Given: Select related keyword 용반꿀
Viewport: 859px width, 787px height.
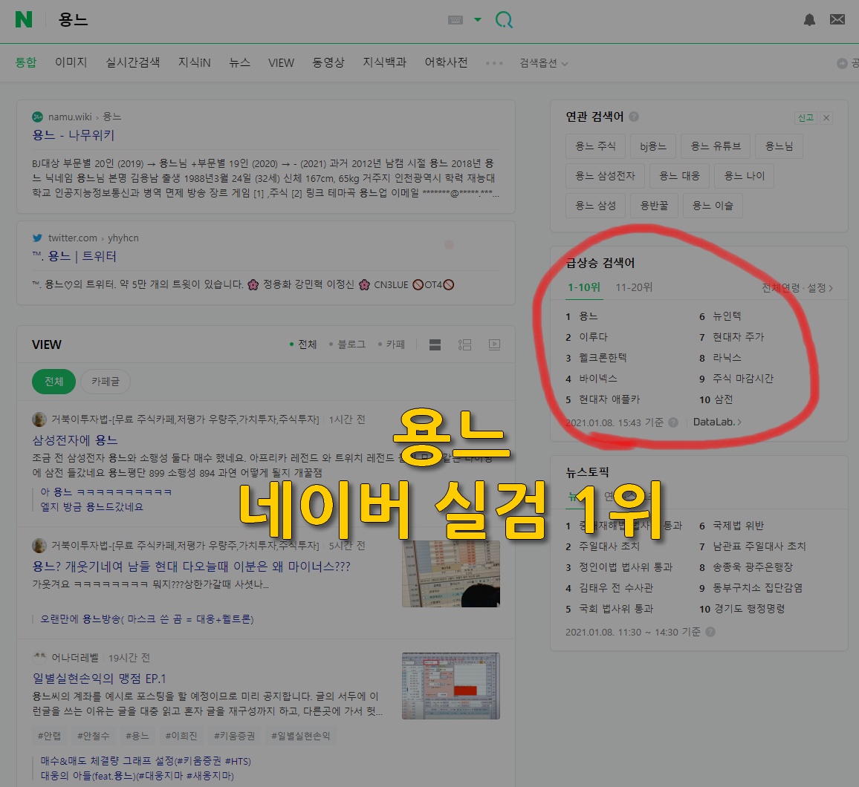Looking at the screenshot, I should [654, 206].
